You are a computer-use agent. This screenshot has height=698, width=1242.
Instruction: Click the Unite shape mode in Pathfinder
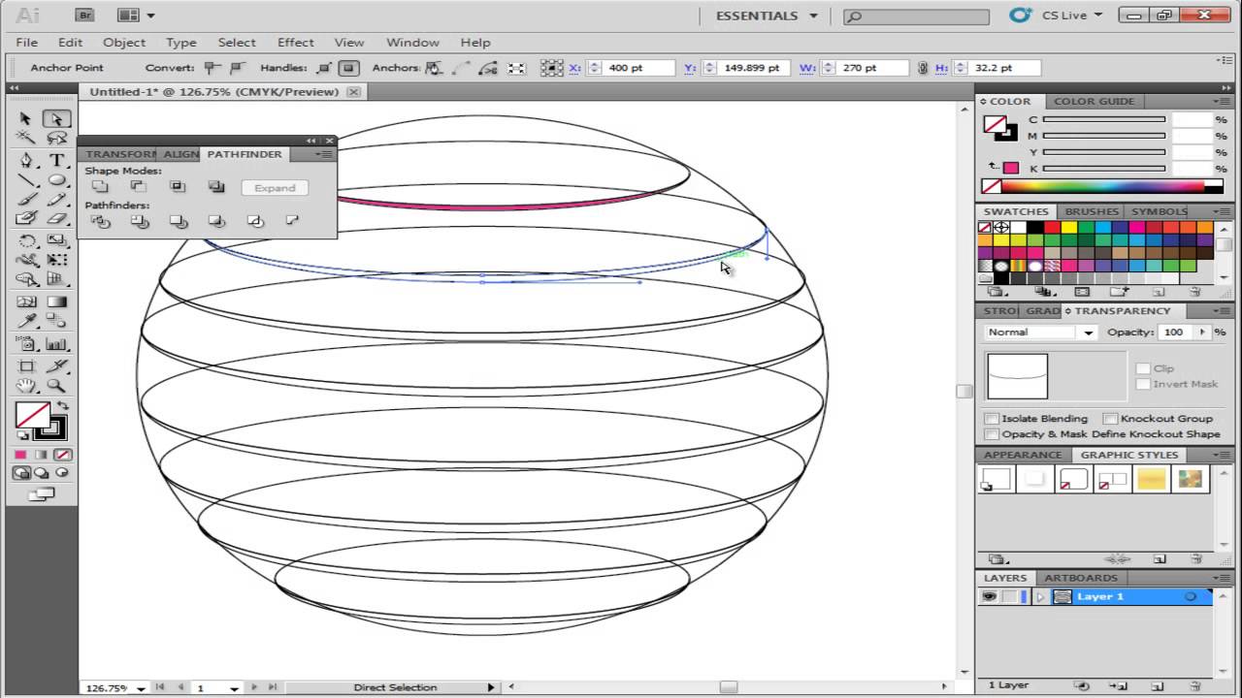(x=101, y=187)
